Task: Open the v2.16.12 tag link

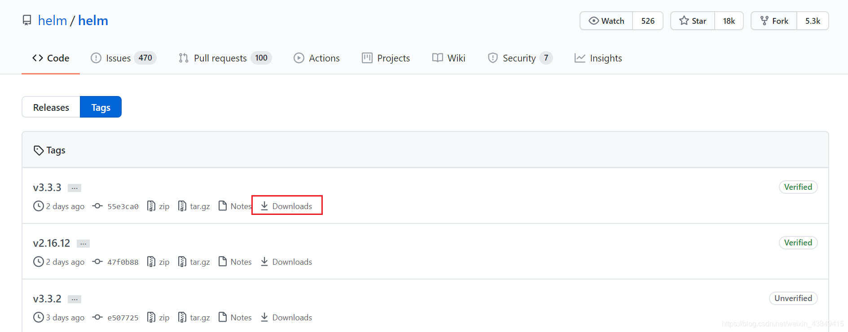Action: coord(52,243)
